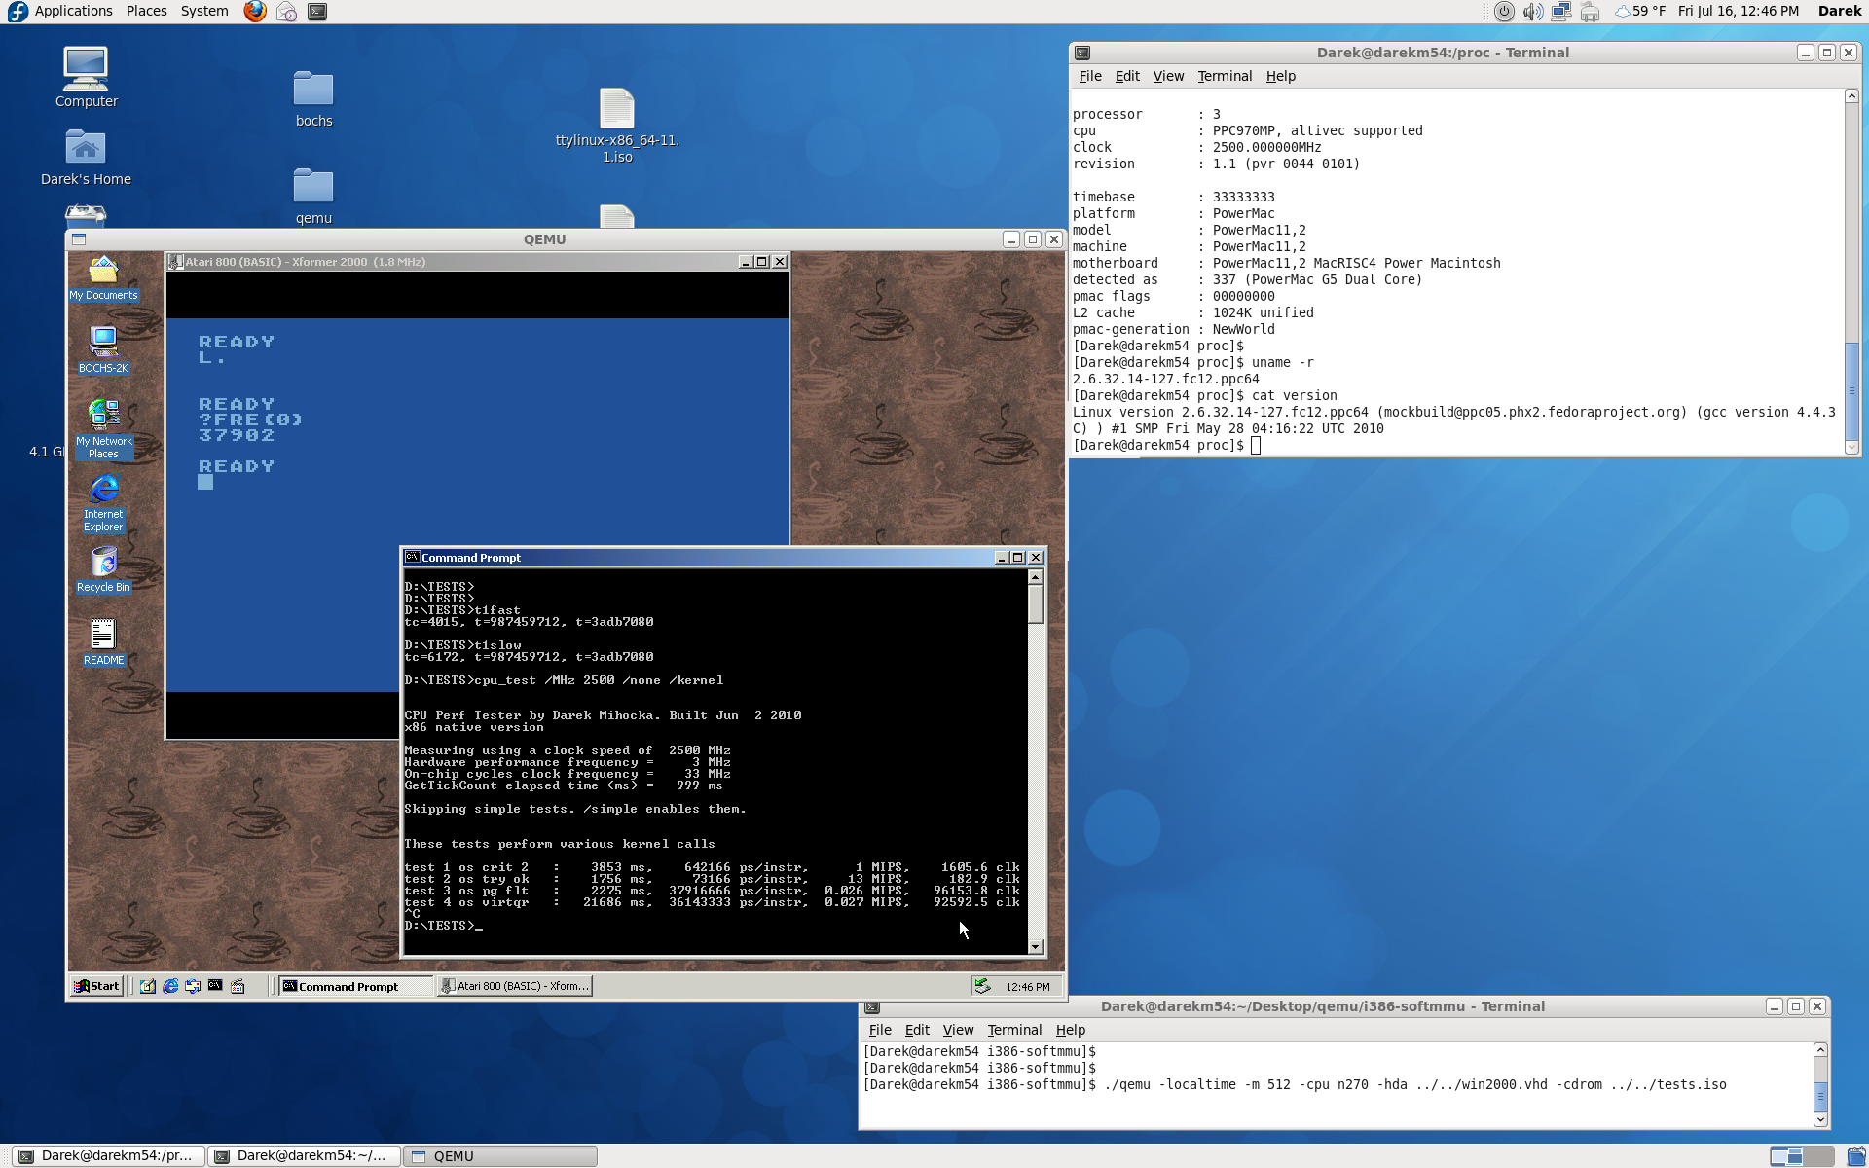Open View menu in i386-softmmu Terminal
Screen dimensions: 1869x1168
coord(958,1030)
